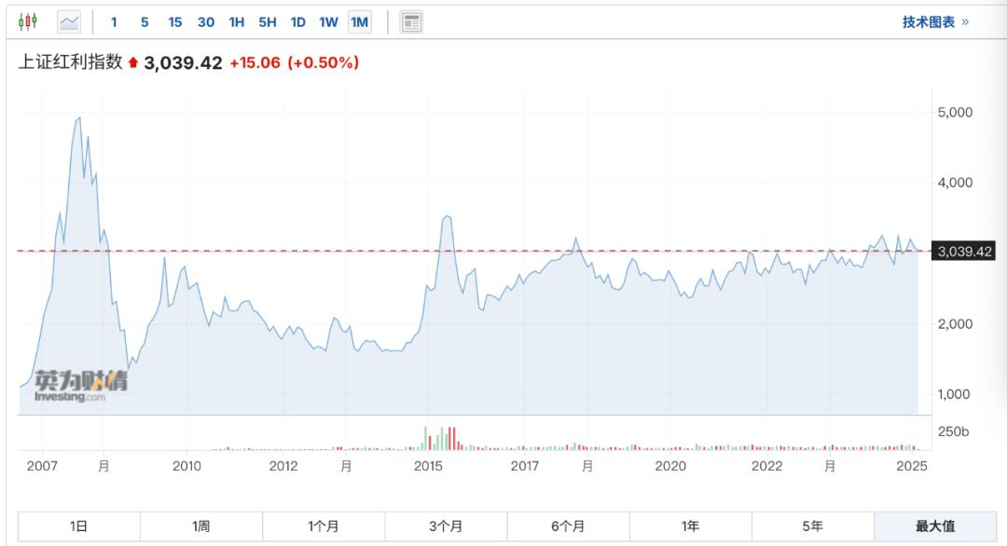1007x546 pixels.
Task: Click the 3,039.42 current price label
Action: [x=964, y=252]
